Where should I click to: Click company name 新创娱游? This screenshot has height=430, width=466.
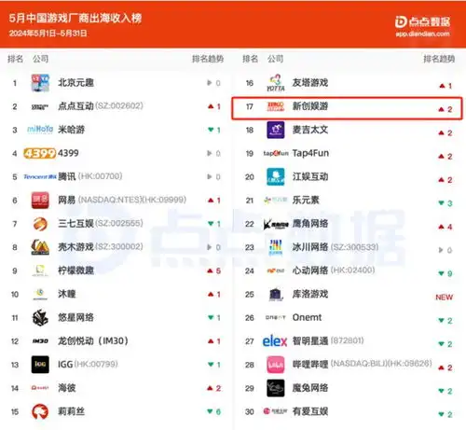click(310, 106)
